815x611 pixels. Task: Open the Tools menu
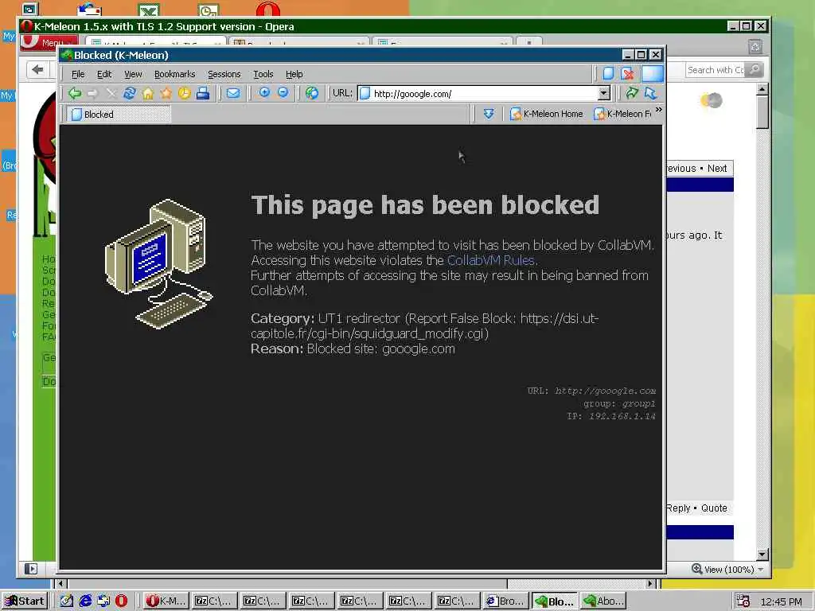[263, 74]
